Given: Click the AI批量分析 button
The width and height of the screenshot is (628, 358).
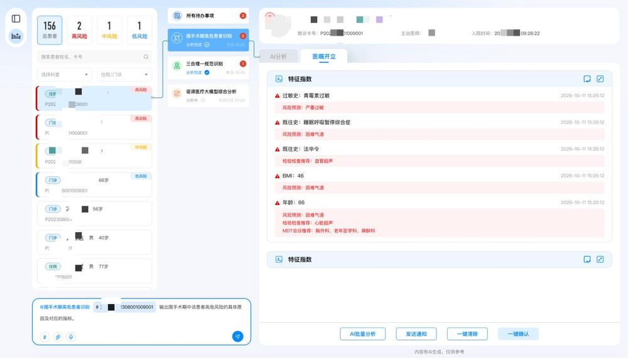Looking at the screenshot, I should coord(362,334).
